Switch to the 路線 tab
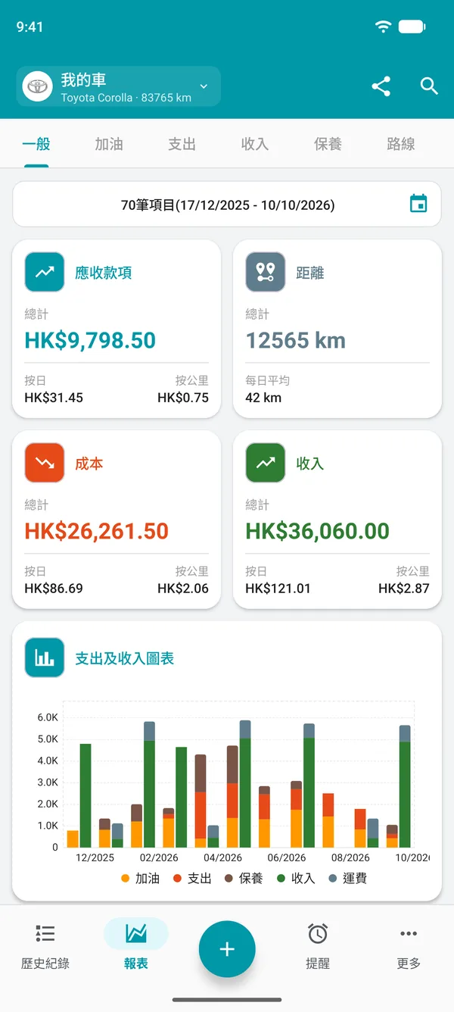454x1012 pixels. (x=401, y=144)
